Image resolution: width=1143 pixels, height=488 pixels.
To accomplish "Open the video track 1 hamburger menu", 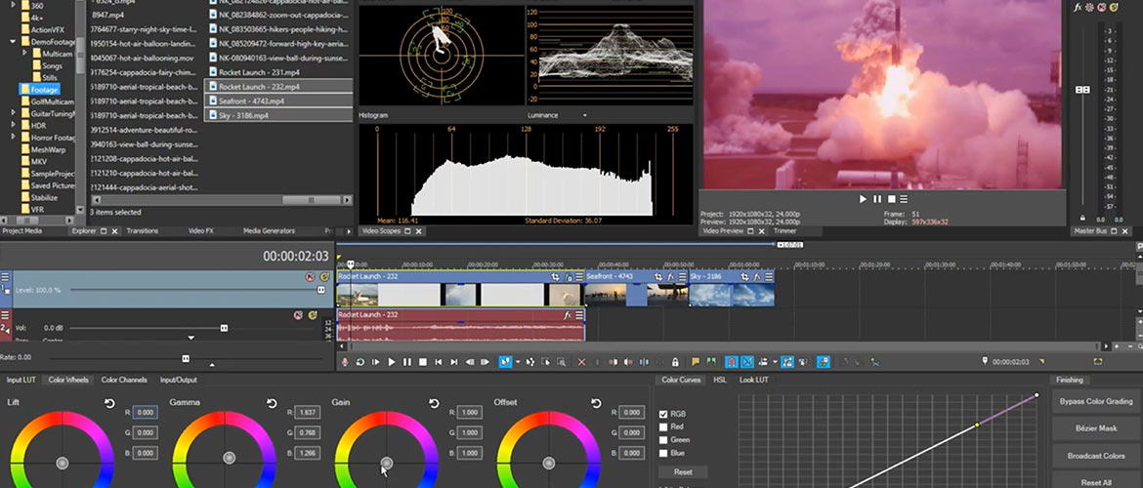I will click(x=5, y=277).
